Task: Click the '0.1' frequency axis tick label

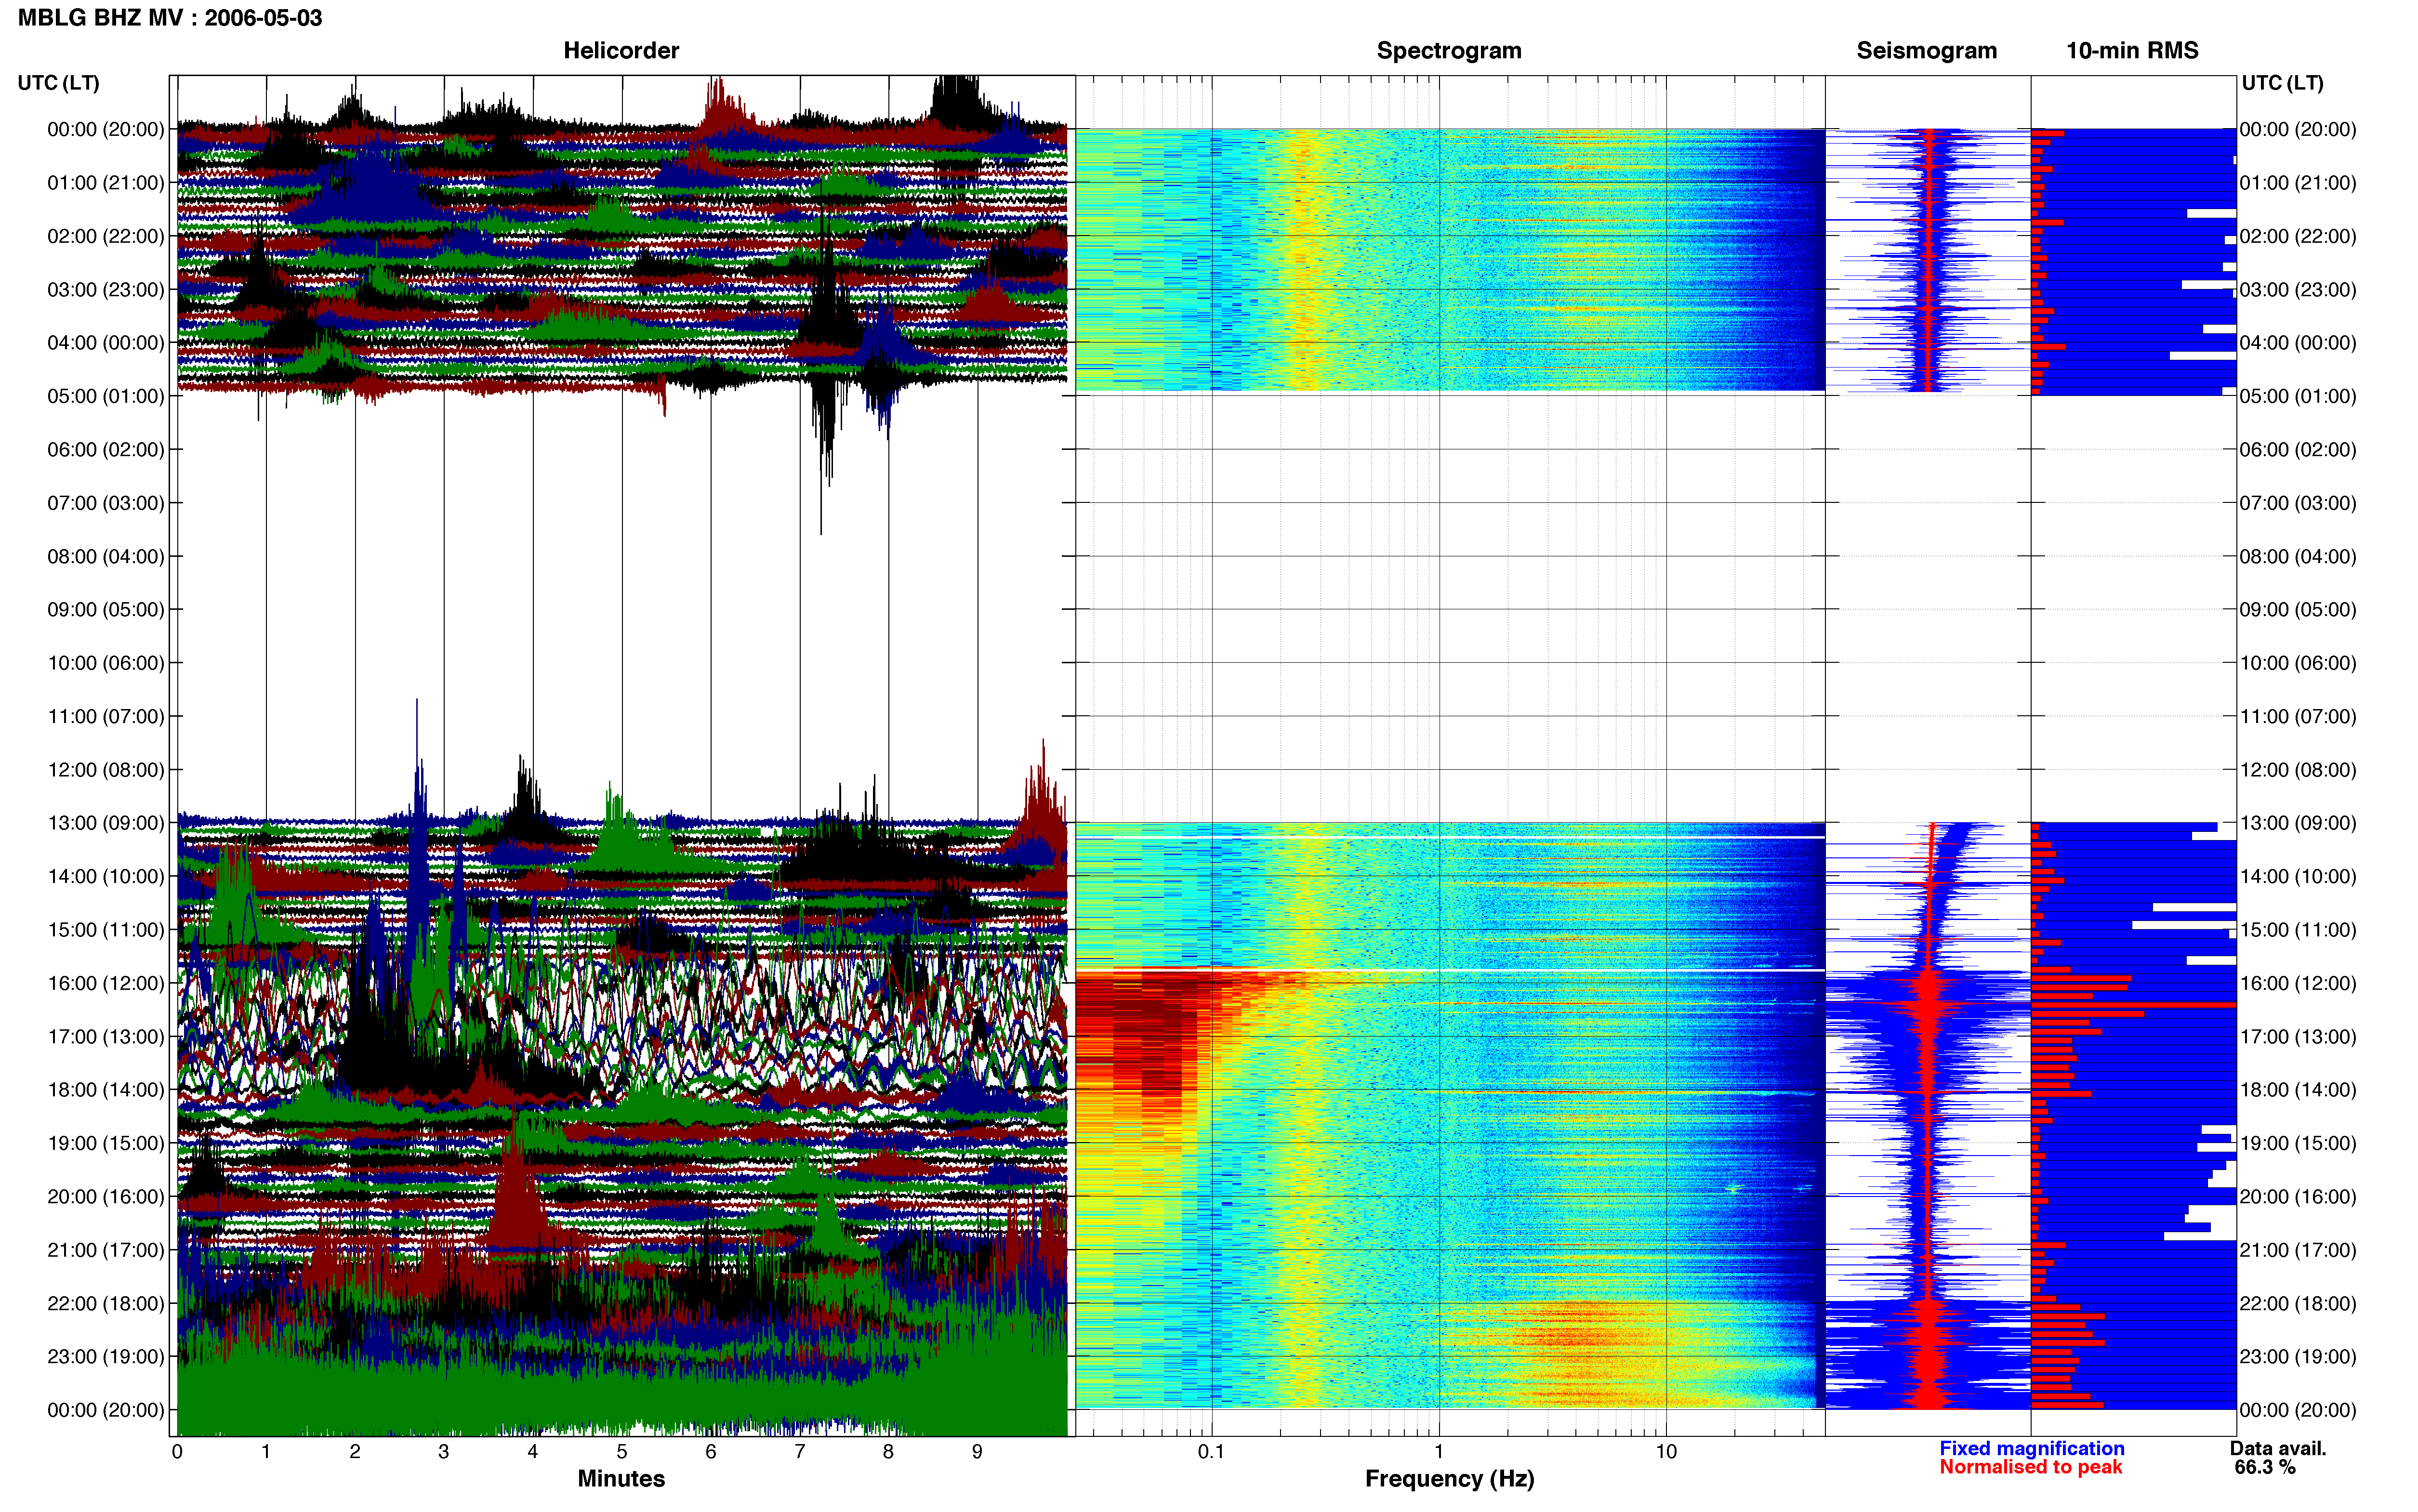Action: tap(1211, 1451)
